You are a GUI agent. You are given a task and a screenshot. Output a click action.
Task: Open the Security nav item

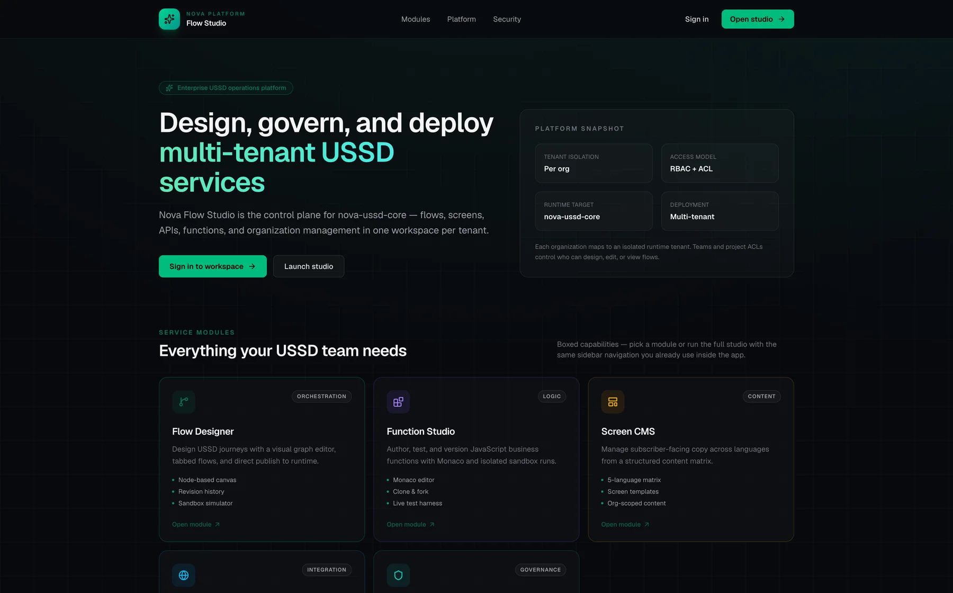(507, 19)
